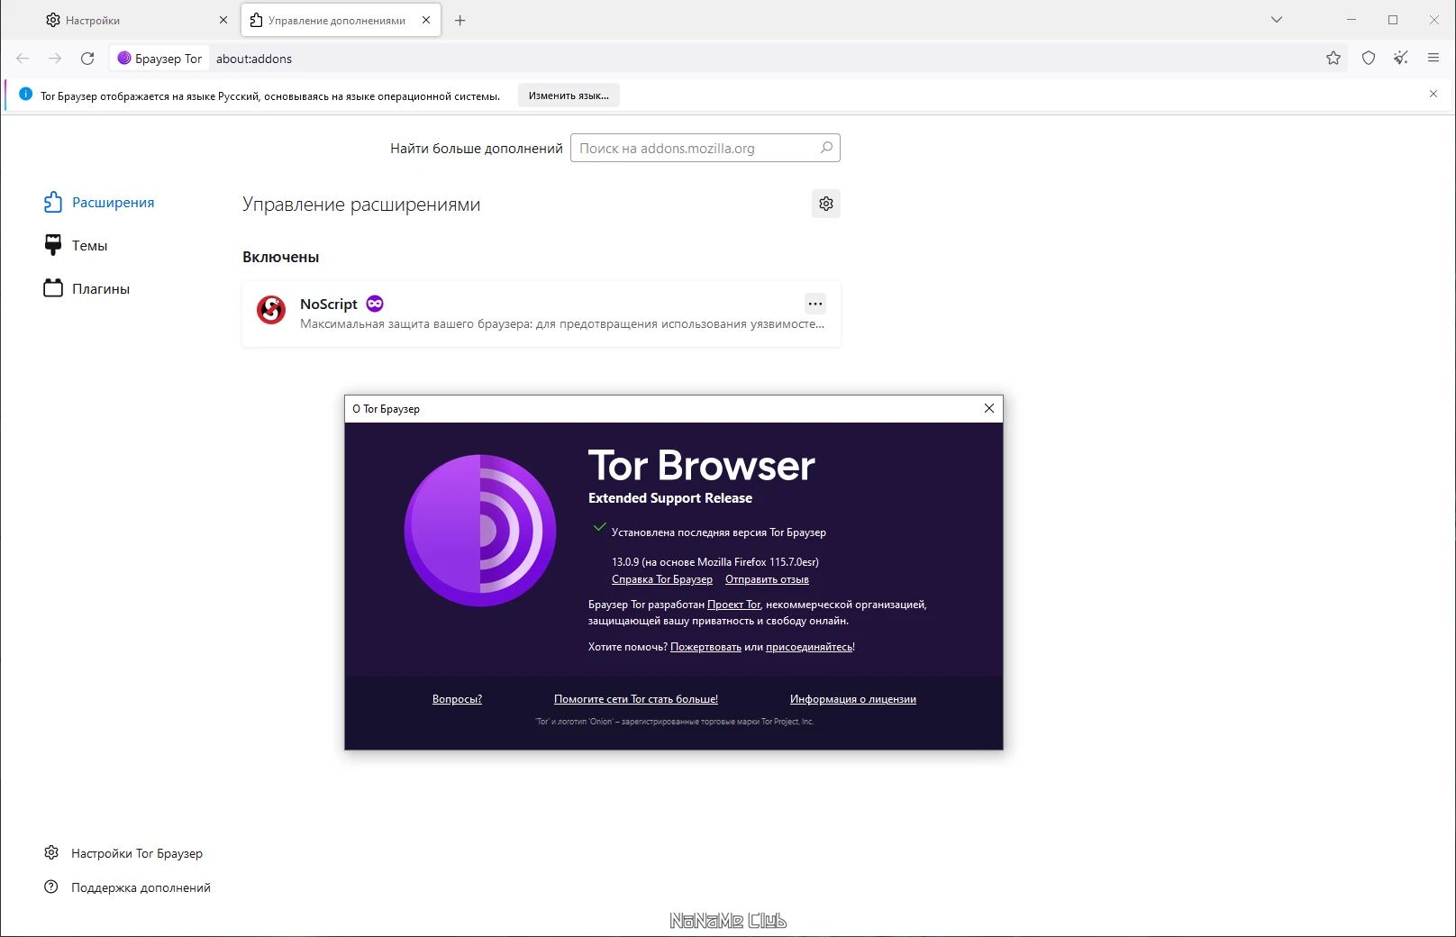Click the version 13.0.9 text
Viewport: 1456px width, 937px height.
(x=715, y=562)
